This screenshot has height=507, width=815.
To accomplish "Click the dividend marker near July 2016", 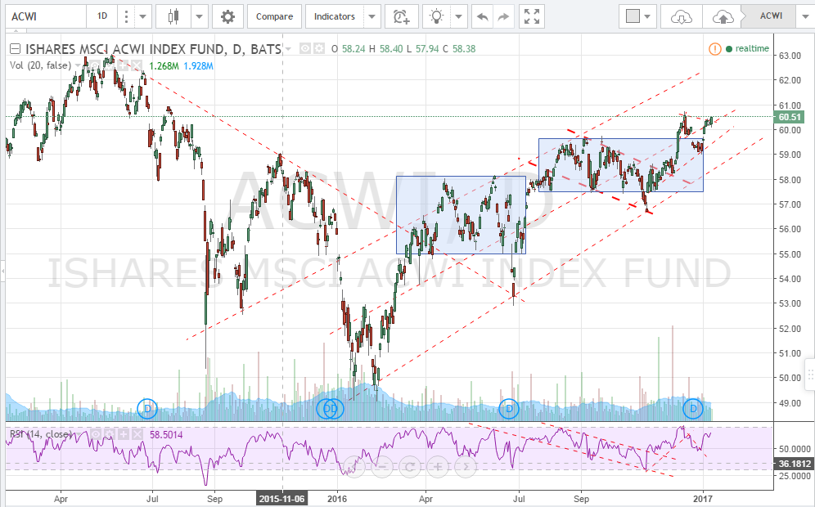I will 509,409.
